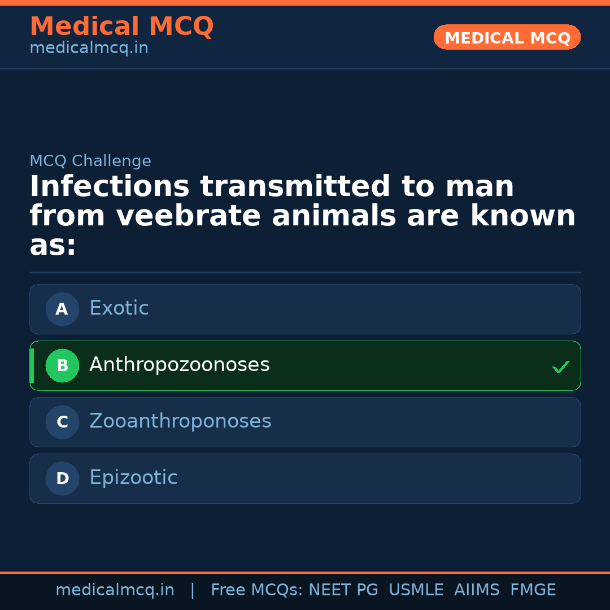Click the FMGE footer label
This screenshot has width=610, height=610.
point(533,590)
